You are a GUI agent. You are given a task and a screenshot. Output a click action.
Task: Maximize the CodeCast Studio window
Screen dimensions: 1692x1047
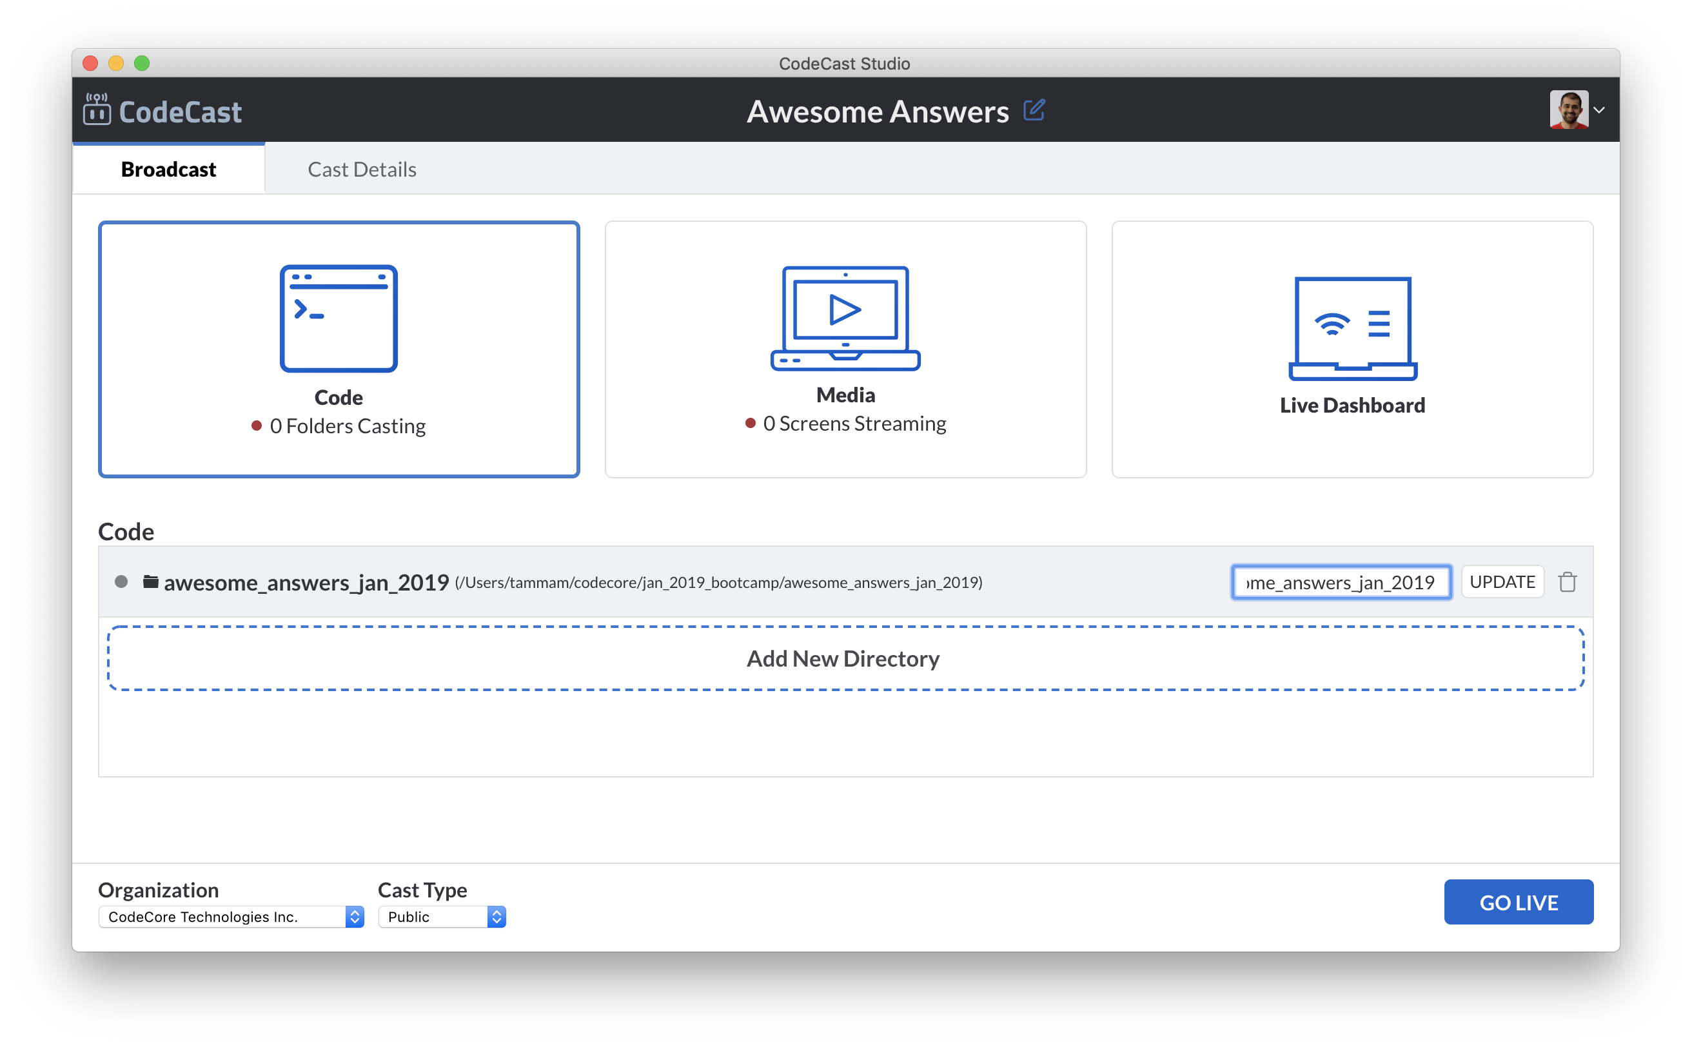point(141,63)
